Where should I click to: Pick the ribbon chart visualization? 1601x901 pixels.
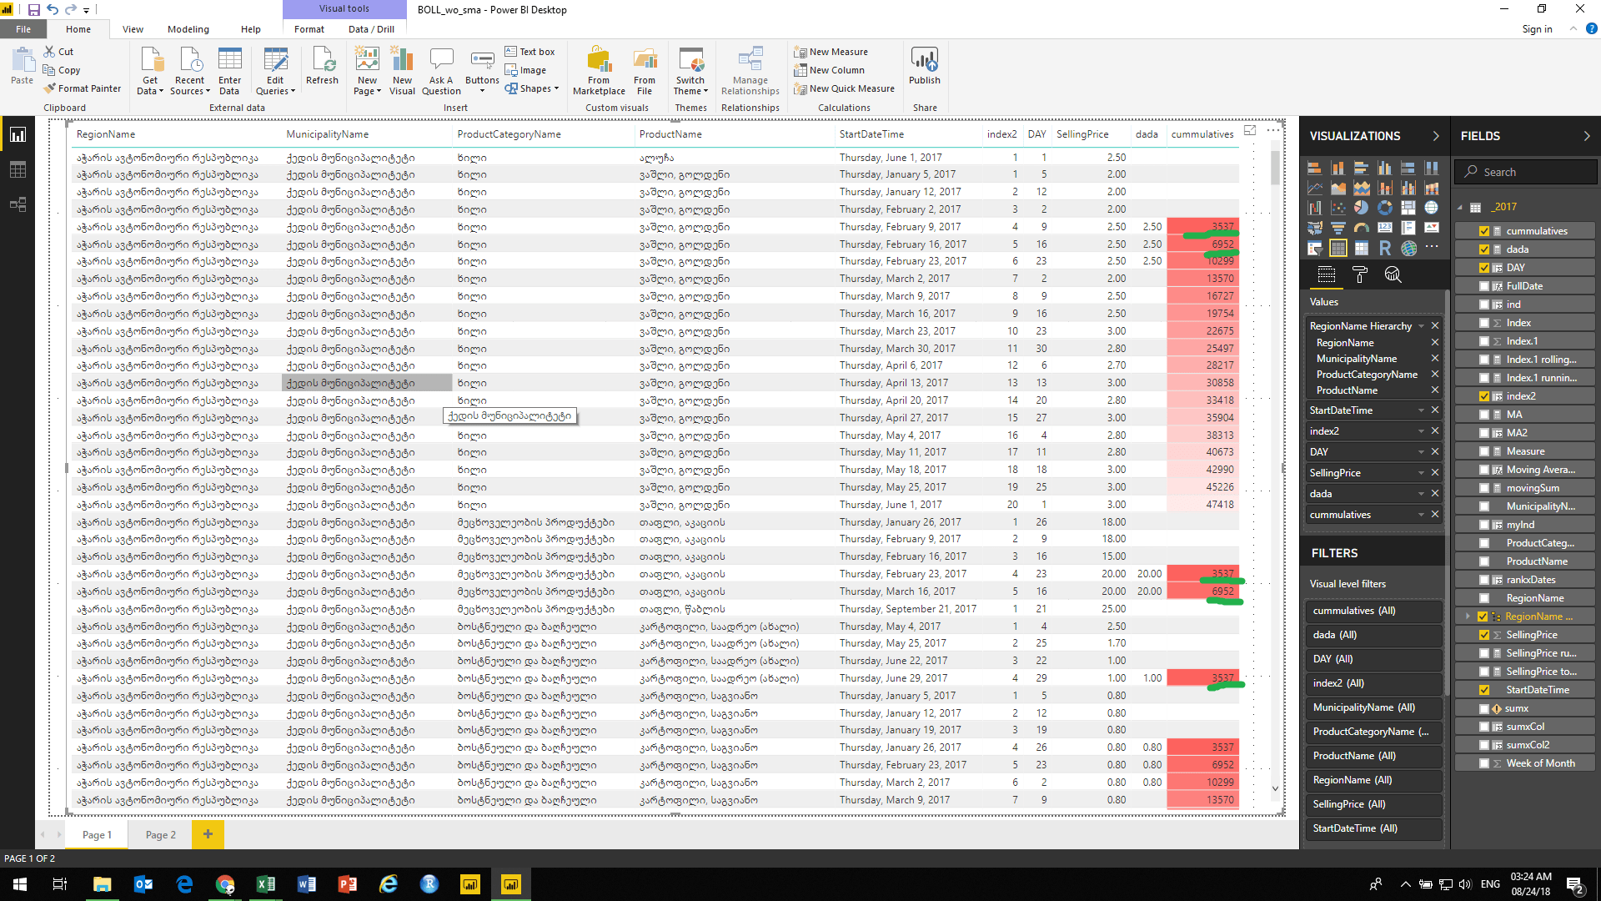[x=1432, y=188]
